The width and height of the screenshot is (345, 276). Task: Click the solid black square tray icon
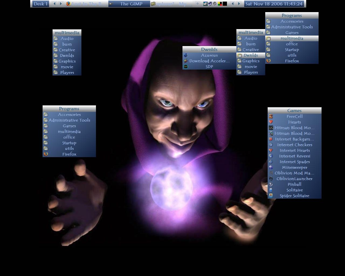point(225,4)
